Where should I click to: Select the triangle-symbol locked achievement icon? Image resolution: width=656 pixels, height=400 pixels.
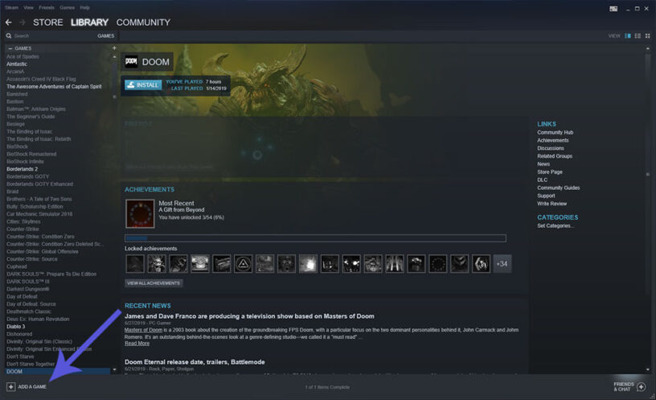(x=243, y=264)
